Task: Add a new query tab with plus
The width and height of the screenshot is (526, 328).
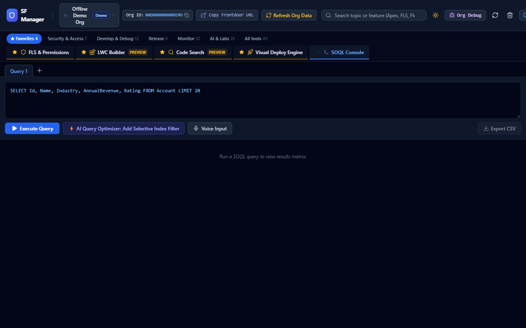Action: [39, 71]
